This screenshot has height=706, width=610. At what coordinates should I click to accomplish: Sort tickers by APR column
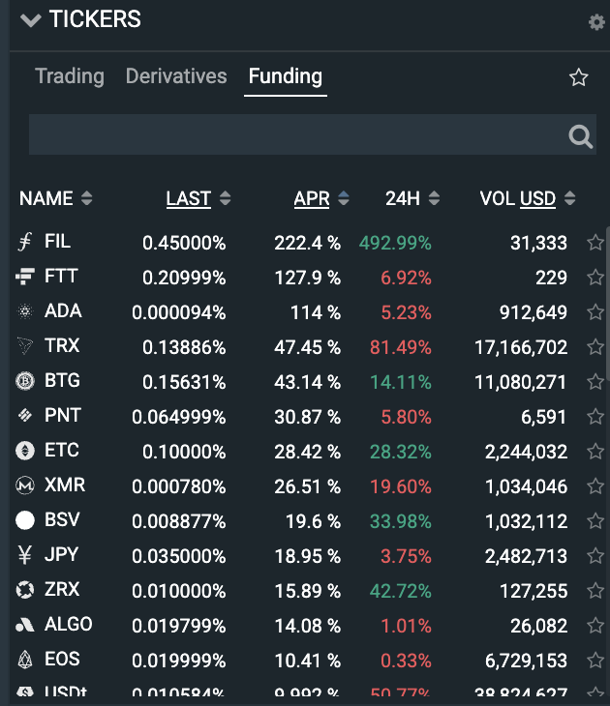coord(321,198)
